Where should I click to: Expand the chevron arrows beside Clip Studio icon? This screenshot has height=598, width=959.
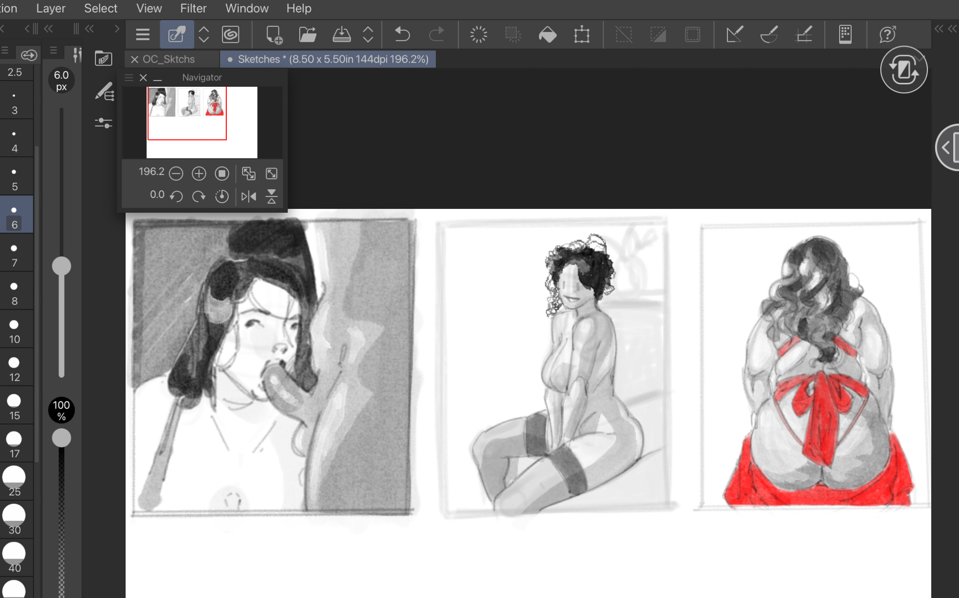coord(204,34)
